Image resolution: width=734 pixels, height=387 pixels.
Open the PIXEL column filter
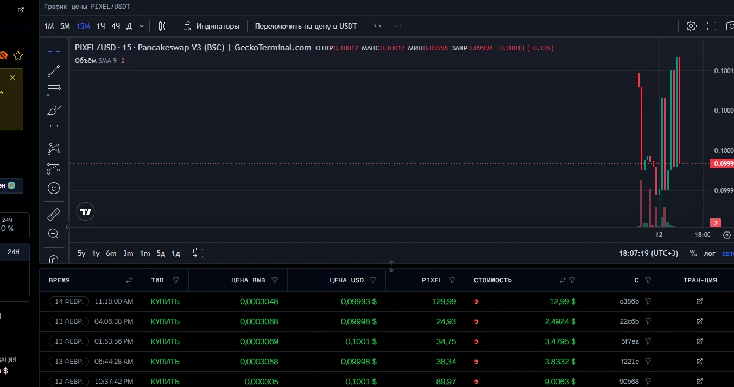coord(452,280)
